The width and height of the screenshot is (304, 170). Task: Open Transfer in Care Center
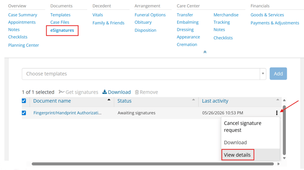(185, 15)
